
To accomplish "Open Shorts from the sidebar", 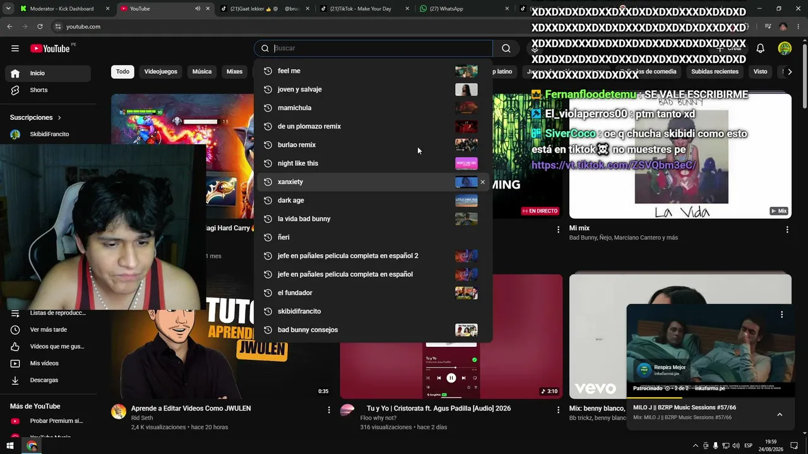I will (48, 90).
